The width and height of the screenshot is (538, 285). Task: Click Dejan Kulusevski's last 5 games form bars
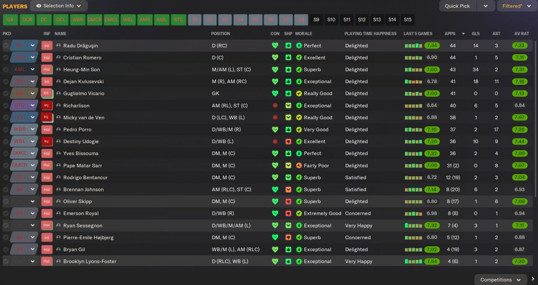pos(413,81)
